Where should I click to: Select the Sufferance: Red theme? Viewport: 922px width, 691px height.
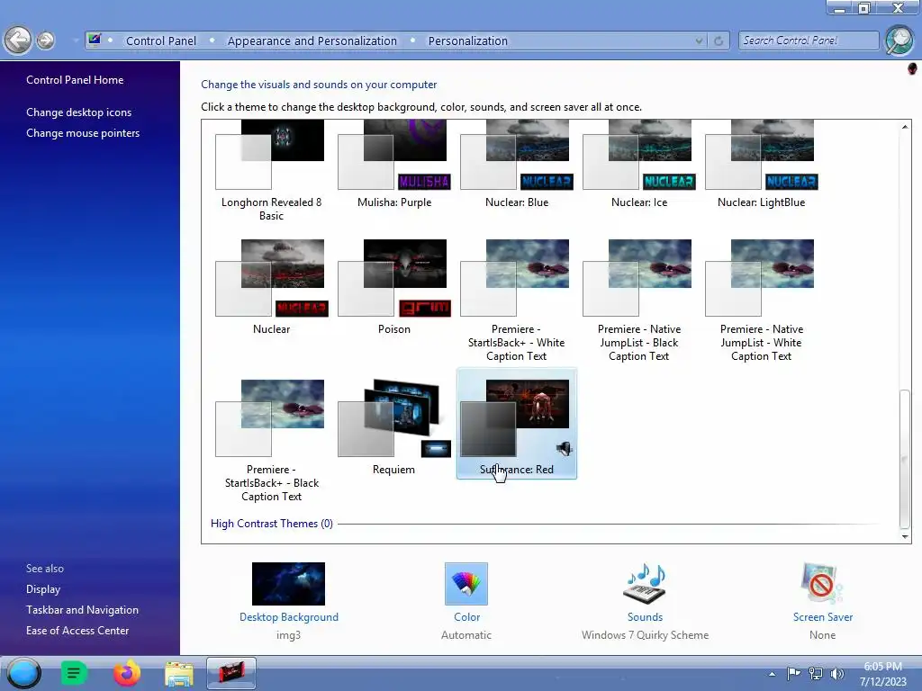coord(516,425)
